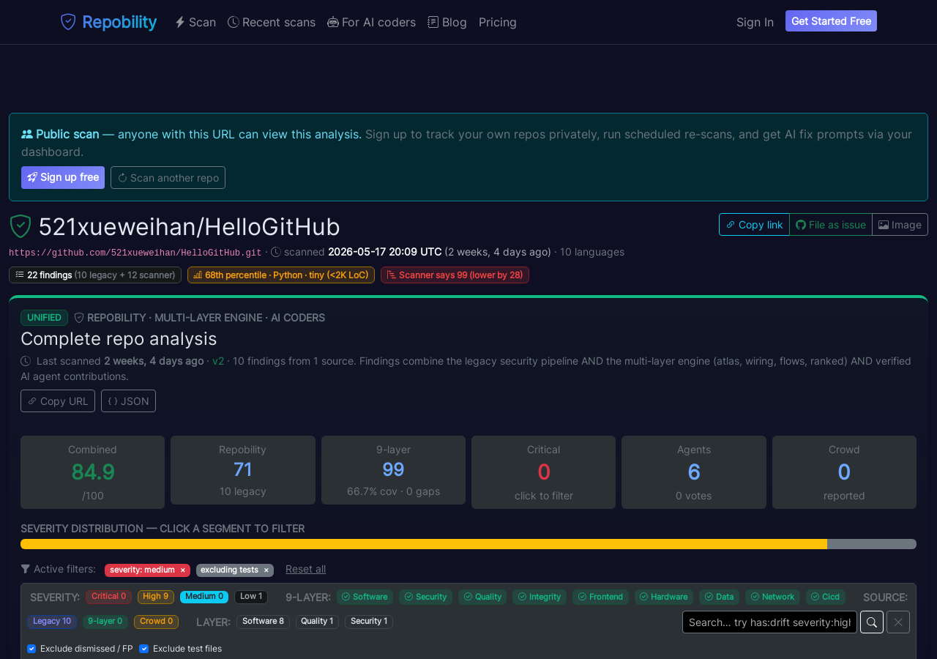Filter by the Quality 1 layer
Screen dimensions: 937x659
point(317,622)
